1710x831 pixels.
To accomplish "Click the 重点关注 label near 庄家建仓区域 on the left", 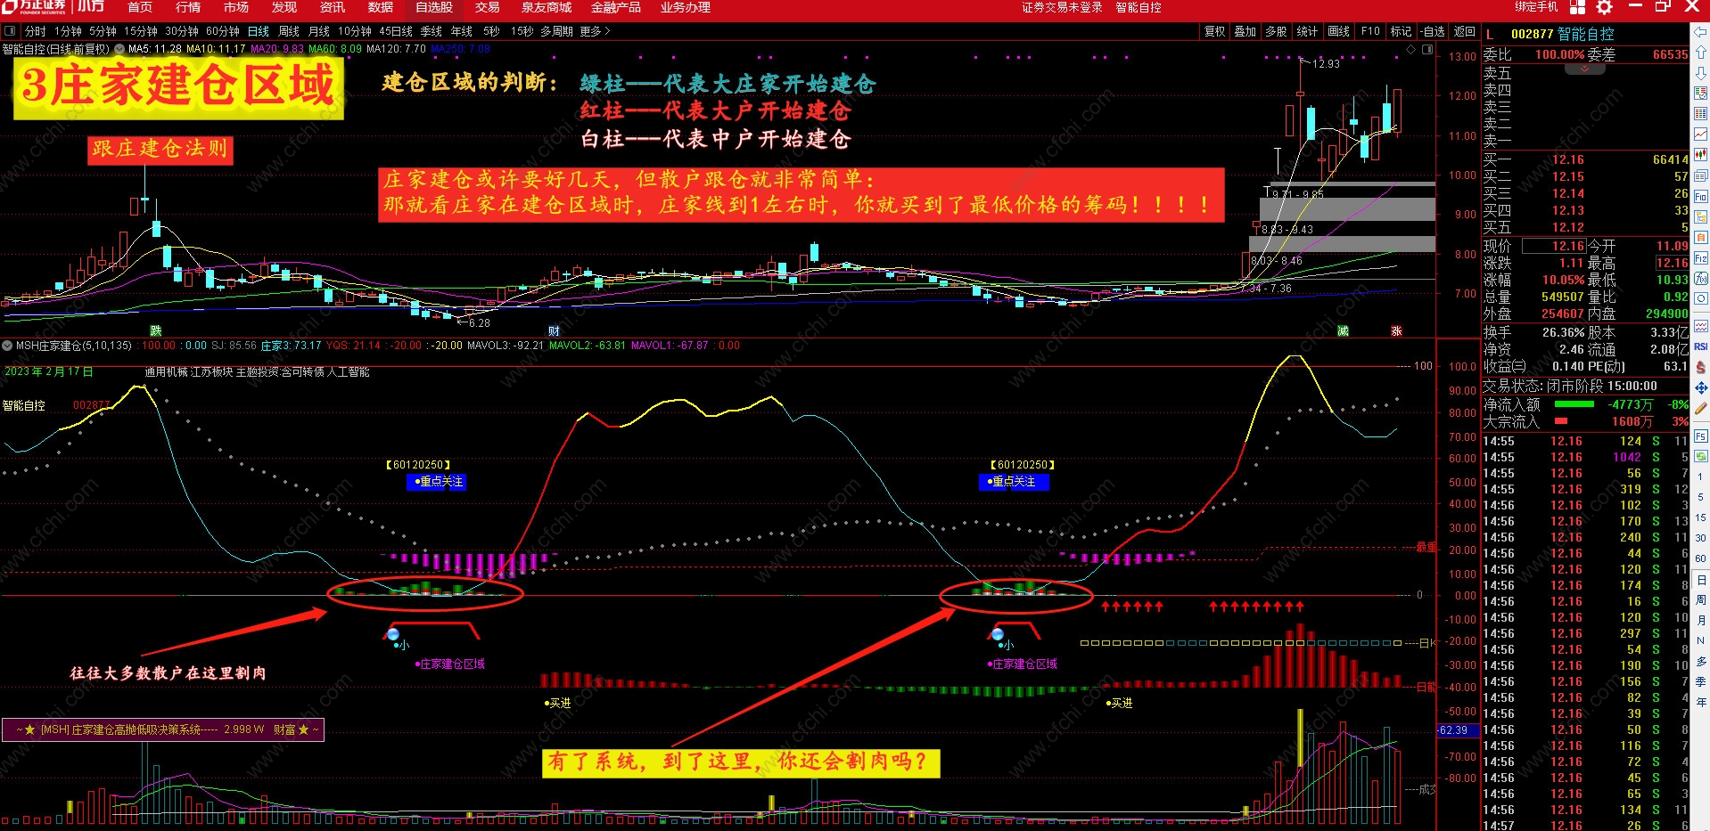I will click(x=437, y=482).
